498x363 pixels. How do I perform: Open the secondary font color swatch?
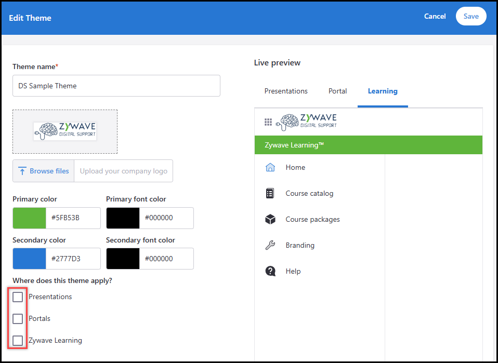(123, 259)
